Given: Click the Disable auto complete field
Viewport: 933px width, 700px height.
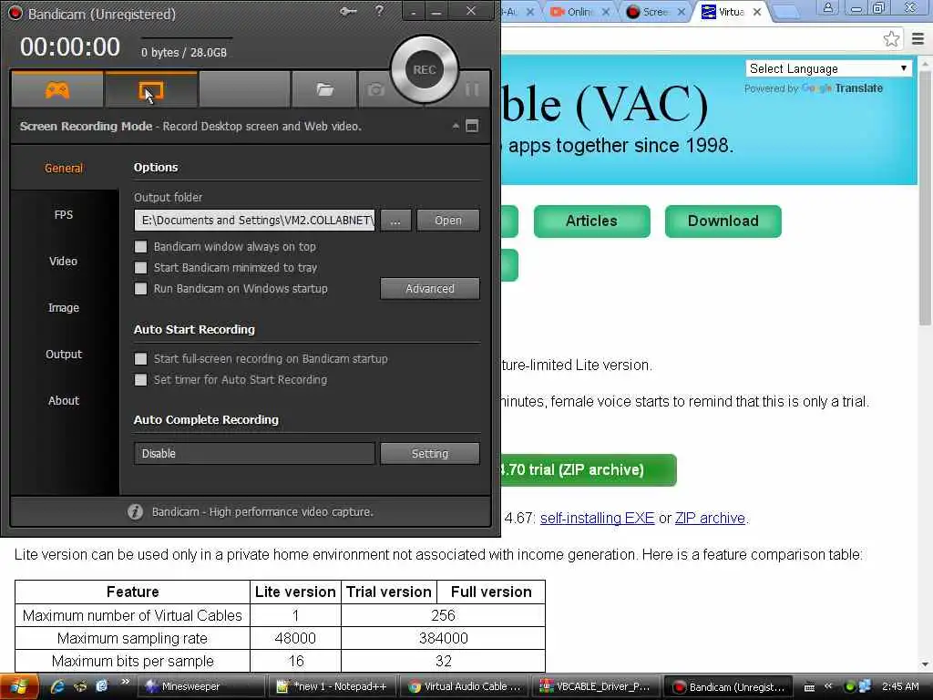Looking at the screenshot, I should coord(255,454).
